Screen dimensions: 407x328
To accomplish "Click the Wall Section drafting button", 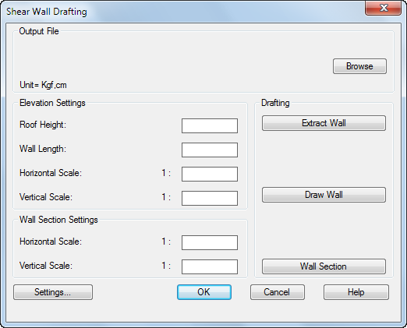I will [324, 266].
